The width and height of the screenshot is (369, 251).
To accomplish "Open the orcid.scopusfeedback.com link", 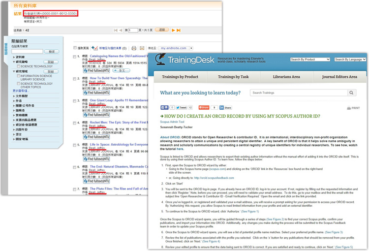I will [214, 178].
